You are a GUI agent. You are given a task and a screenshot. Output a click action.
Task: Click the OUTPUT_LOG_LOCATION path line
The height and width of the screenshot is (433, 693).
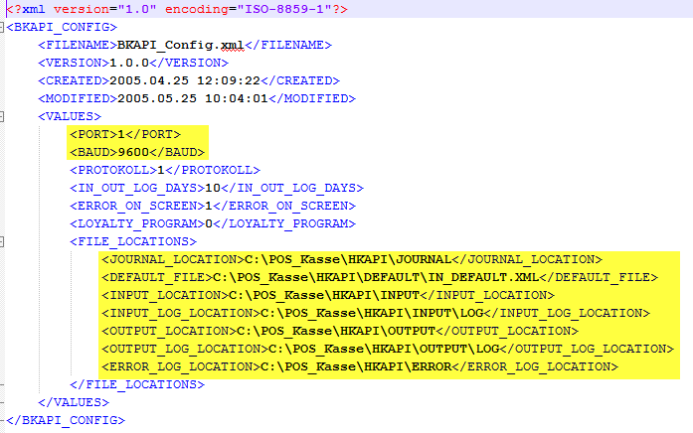coord(387,349)
